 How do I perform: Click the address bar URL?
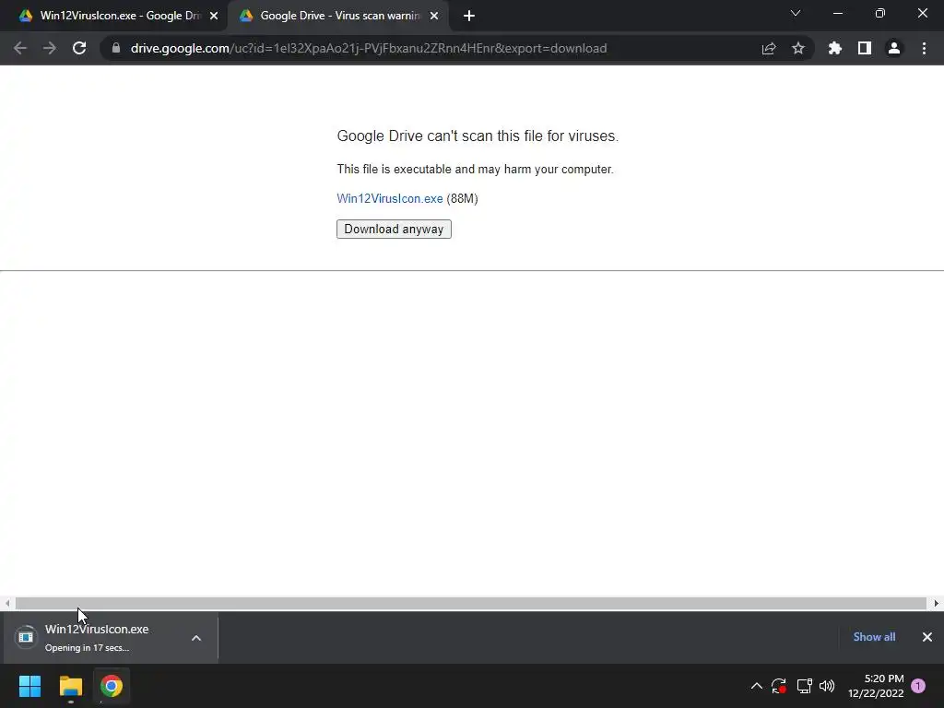tap(369, 48)
